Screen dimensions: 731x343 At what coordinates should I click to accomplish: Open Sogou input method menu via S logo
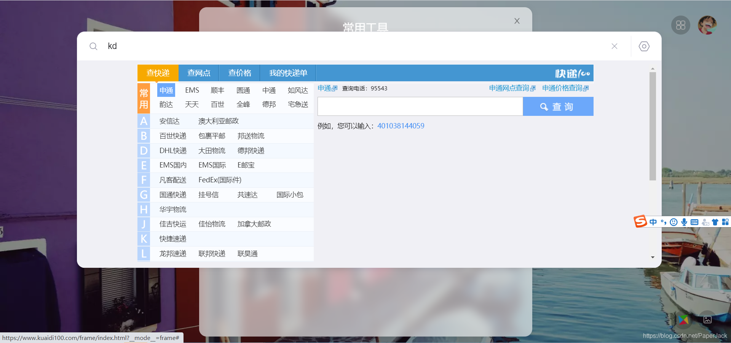[640, 222]
